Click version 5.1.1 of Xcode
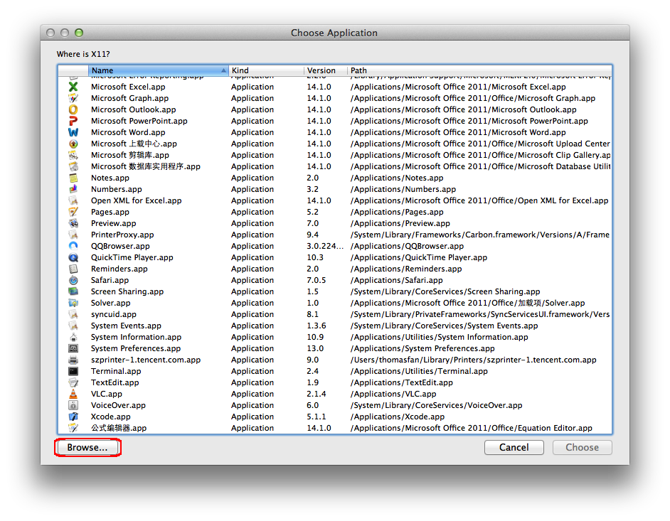 tap(317, 417)
